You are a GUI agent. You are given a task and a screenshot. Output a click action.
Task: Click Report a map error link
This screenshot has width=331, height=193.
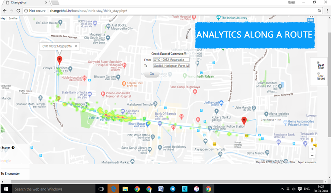tap(307, 162)
